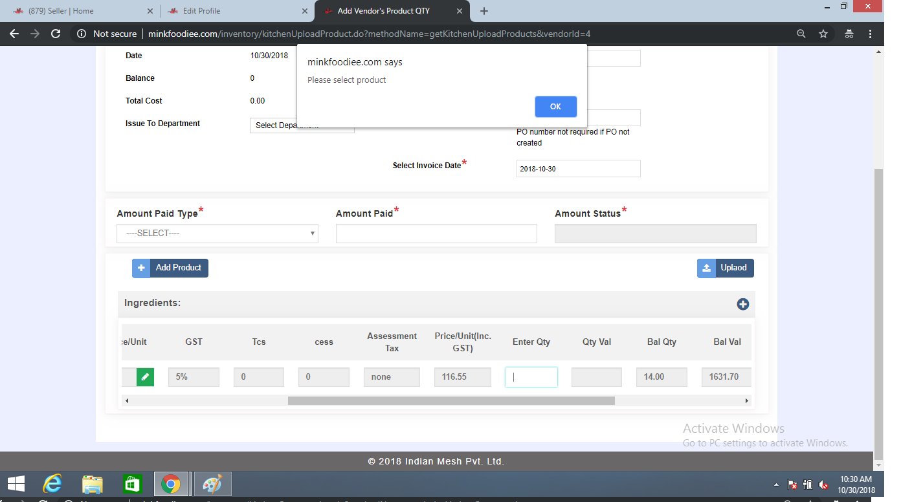Open the Windows Start menu

click(16, 484)
